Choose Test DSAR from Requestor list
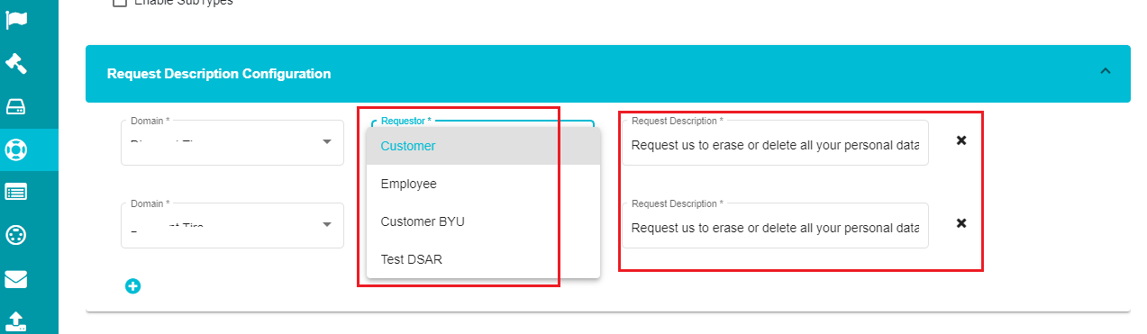Viewport: 1147px width, 334px height. pos(483,259)
